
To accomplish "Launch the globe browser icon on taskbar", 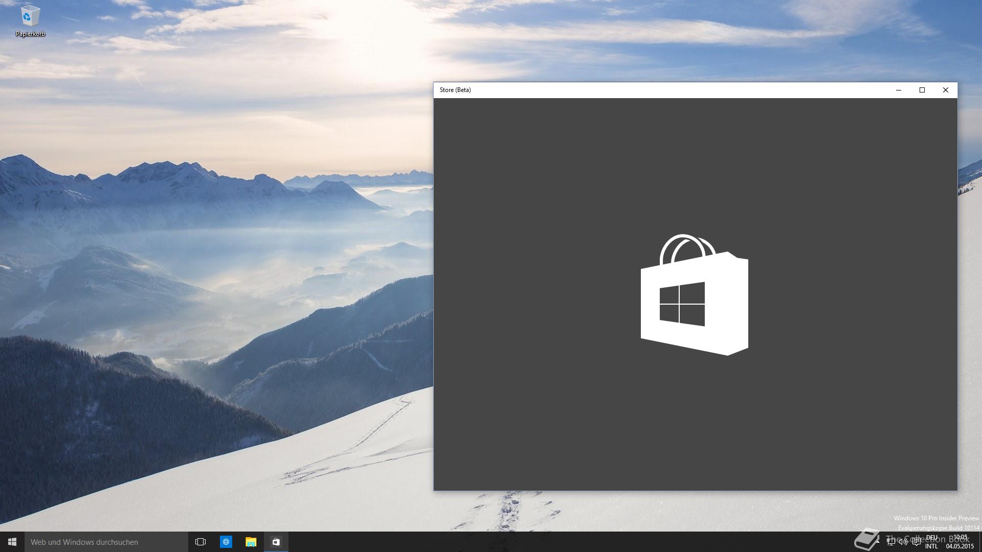I will click(x=226, y=542).
